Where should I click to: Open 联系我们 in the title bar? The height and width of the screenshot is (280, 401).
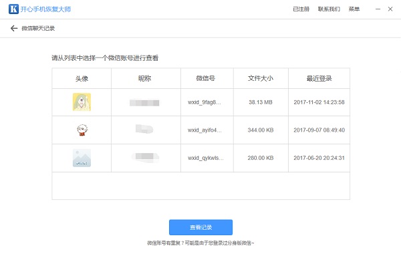(329, 9)
